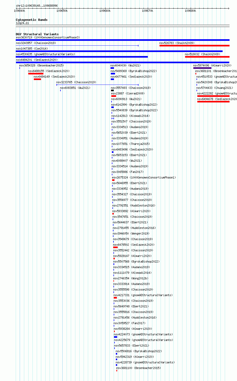The width and height of the screenshot is (237, 381).
Task: Click the nsv6488155 Sedlazeck2020 label
Action: pyautogui.click(x=49, y=71)
